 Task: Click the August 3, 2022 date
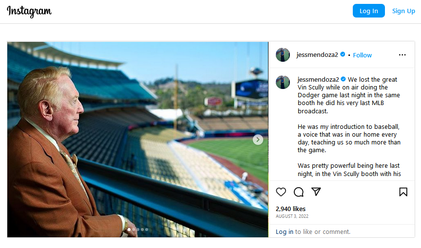(x=292, y=216)
